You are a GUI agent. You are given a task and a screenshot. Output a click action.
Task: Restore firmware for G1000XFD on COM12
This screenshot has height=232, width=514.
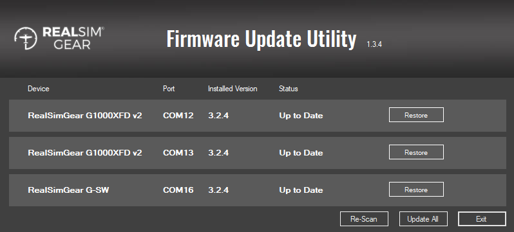point(416,115)
